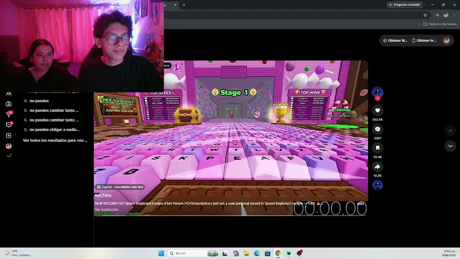Open the messages icon with 3 badge
460x259 pixels.
9,125
